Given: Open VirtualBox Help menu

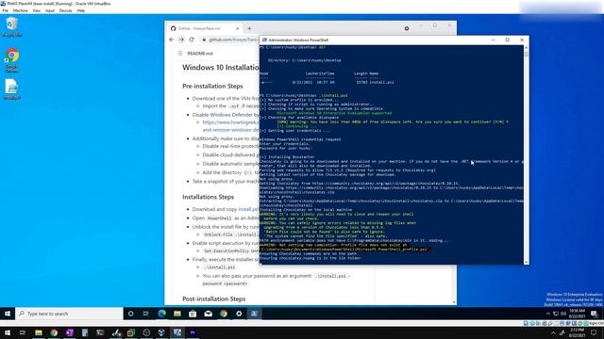Looking at the screenshot, I should click(x=81, y=10).
